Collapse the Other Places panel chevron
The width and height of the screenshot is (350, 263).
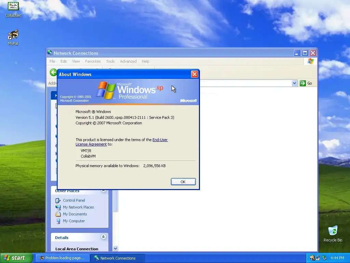(103, 190)
